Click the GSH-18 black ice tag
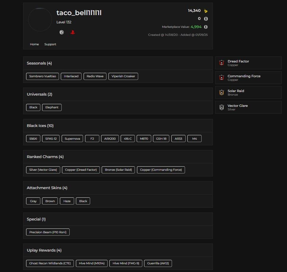This screenshot has height=272, width=287. click(161, 139)
